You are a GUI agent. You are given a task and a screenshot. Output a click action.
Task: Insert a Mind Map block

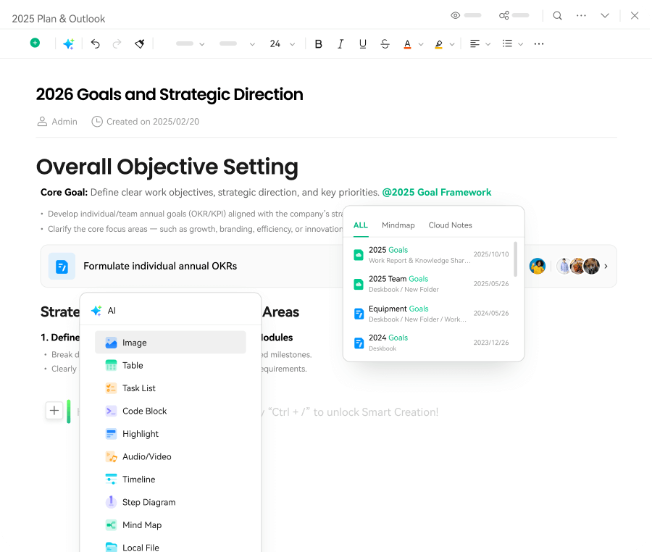click(141, 524)
